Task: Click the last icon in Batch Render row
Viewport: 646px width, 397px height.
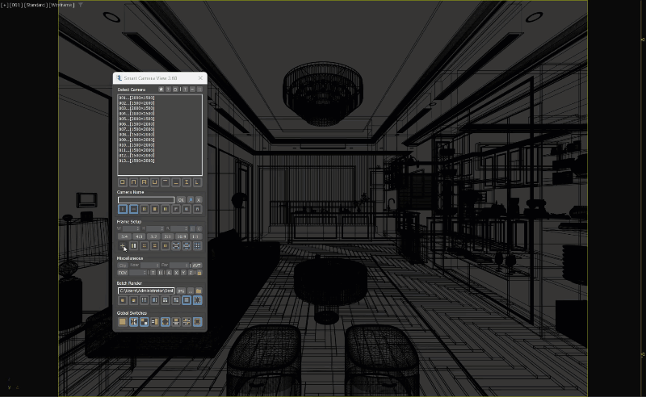Action: (x=198, y=300)
